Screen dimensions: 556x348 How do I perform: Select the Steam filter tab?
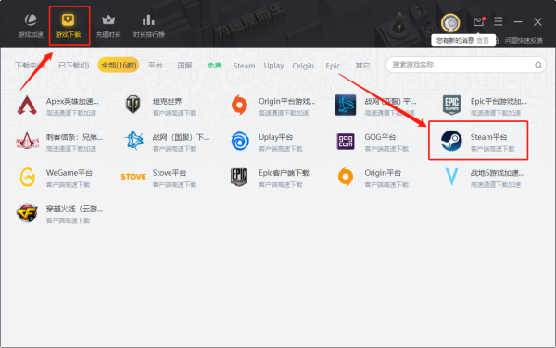click(x=244, y=66)
